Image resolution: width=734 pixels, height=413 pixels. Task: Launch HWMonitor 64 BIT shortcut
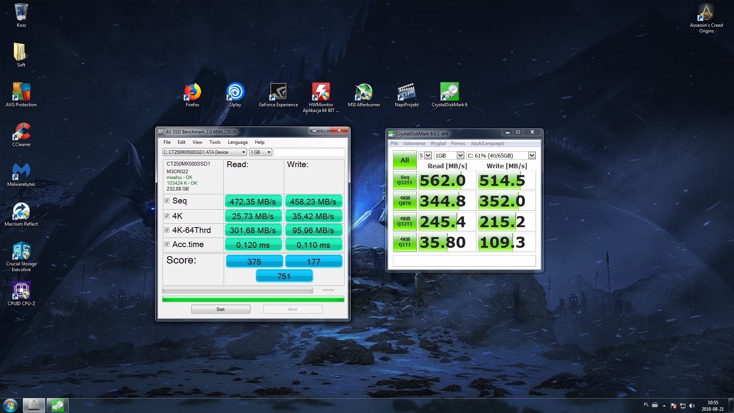pos(321,98)
